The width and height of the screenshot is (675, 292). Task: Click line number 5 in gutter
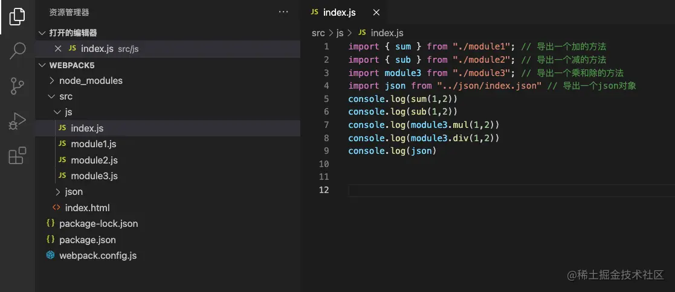tap(326, 99)
